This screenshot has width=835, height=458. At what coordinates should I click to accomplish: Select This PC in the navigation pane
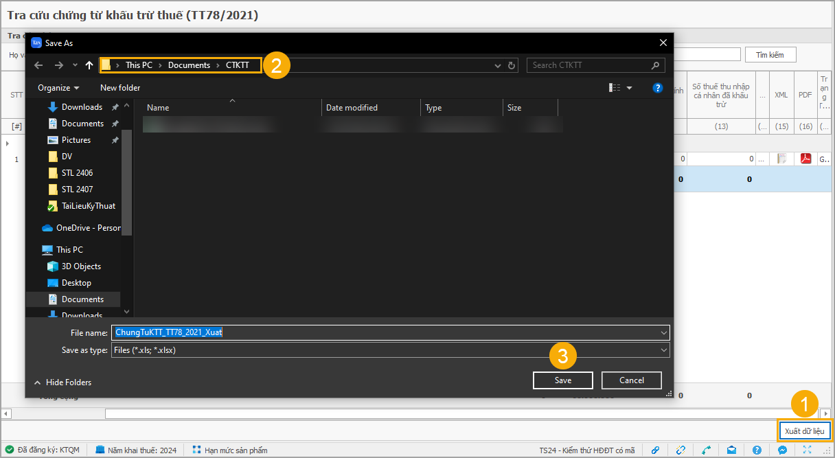(x=69, y=250)
